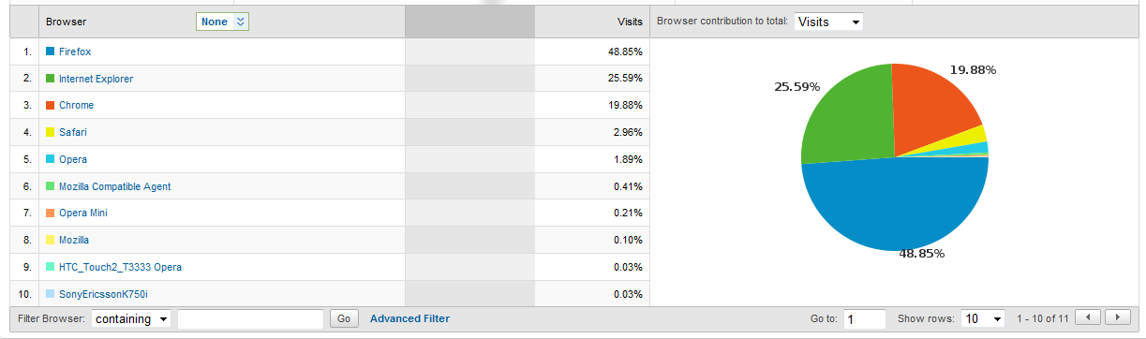Viewport: 1146px width, 339px height.
Task: Open the Advanced Filter link
Action: 409,319
